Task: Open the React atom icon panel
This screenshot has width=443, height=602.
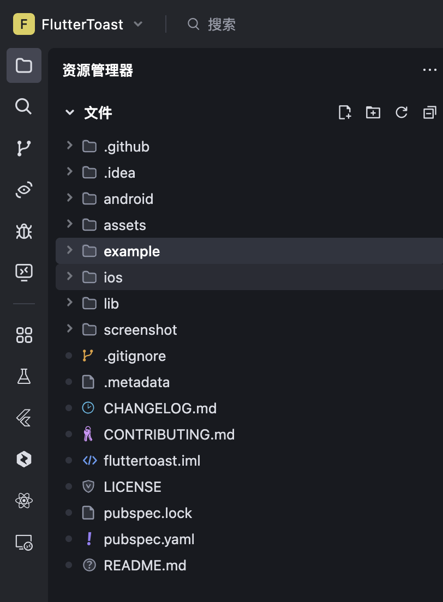Action: coord(23,501)
